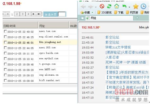Image resolution: width=150 pixels, height=104 pixels.
Task: Open 影空论坛 link at 19:02:27
Action: (x=112, y=67)
